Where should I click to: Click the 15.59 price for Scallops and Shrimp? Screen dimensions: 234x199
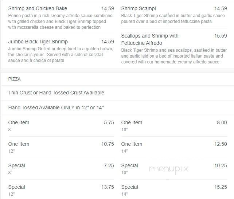pyautogui.click(x=221, y=36)
